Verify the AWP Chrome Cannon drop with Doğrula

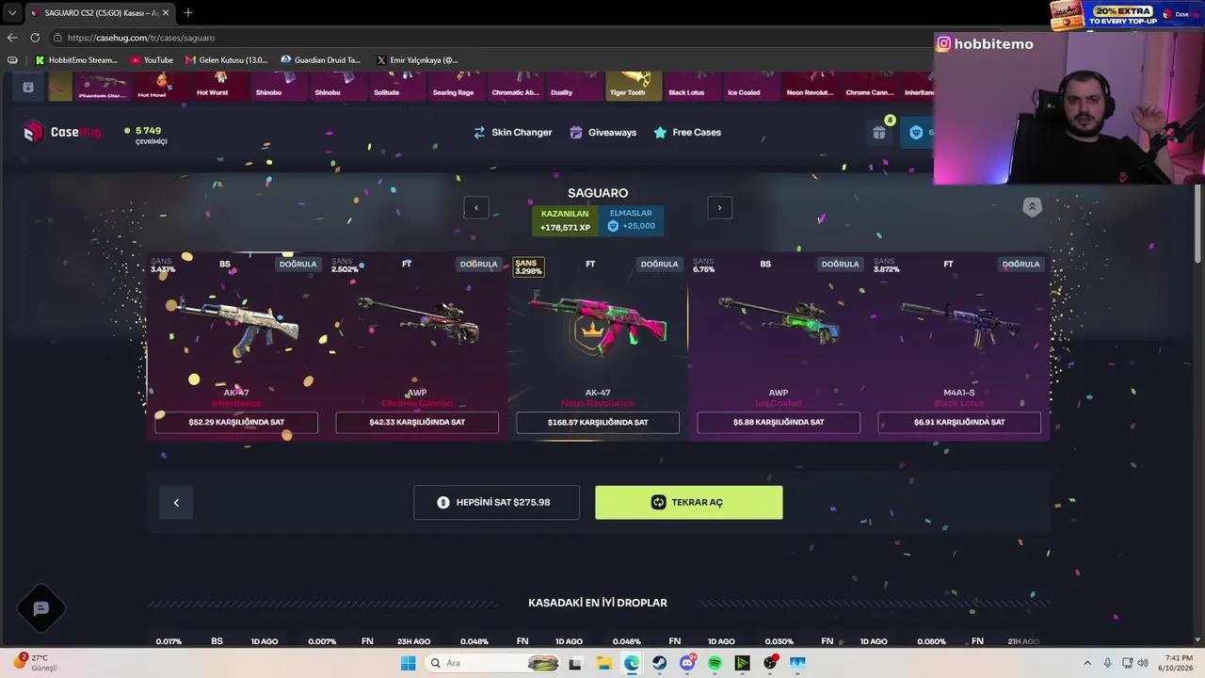(x=478, y=265)
